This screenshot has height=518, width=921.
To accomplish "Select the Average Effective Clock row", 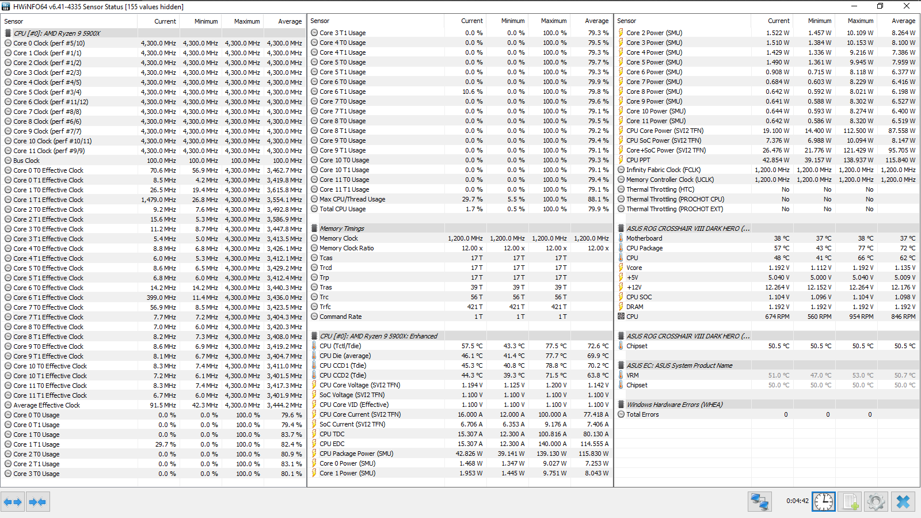I will 154,405.
